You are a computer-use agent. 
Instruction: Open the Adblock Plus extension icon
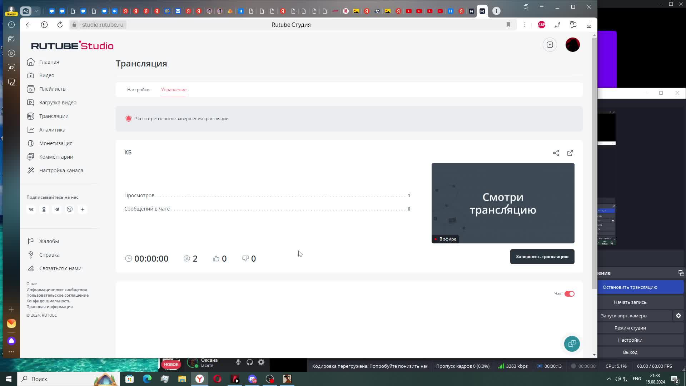(541, 25)
